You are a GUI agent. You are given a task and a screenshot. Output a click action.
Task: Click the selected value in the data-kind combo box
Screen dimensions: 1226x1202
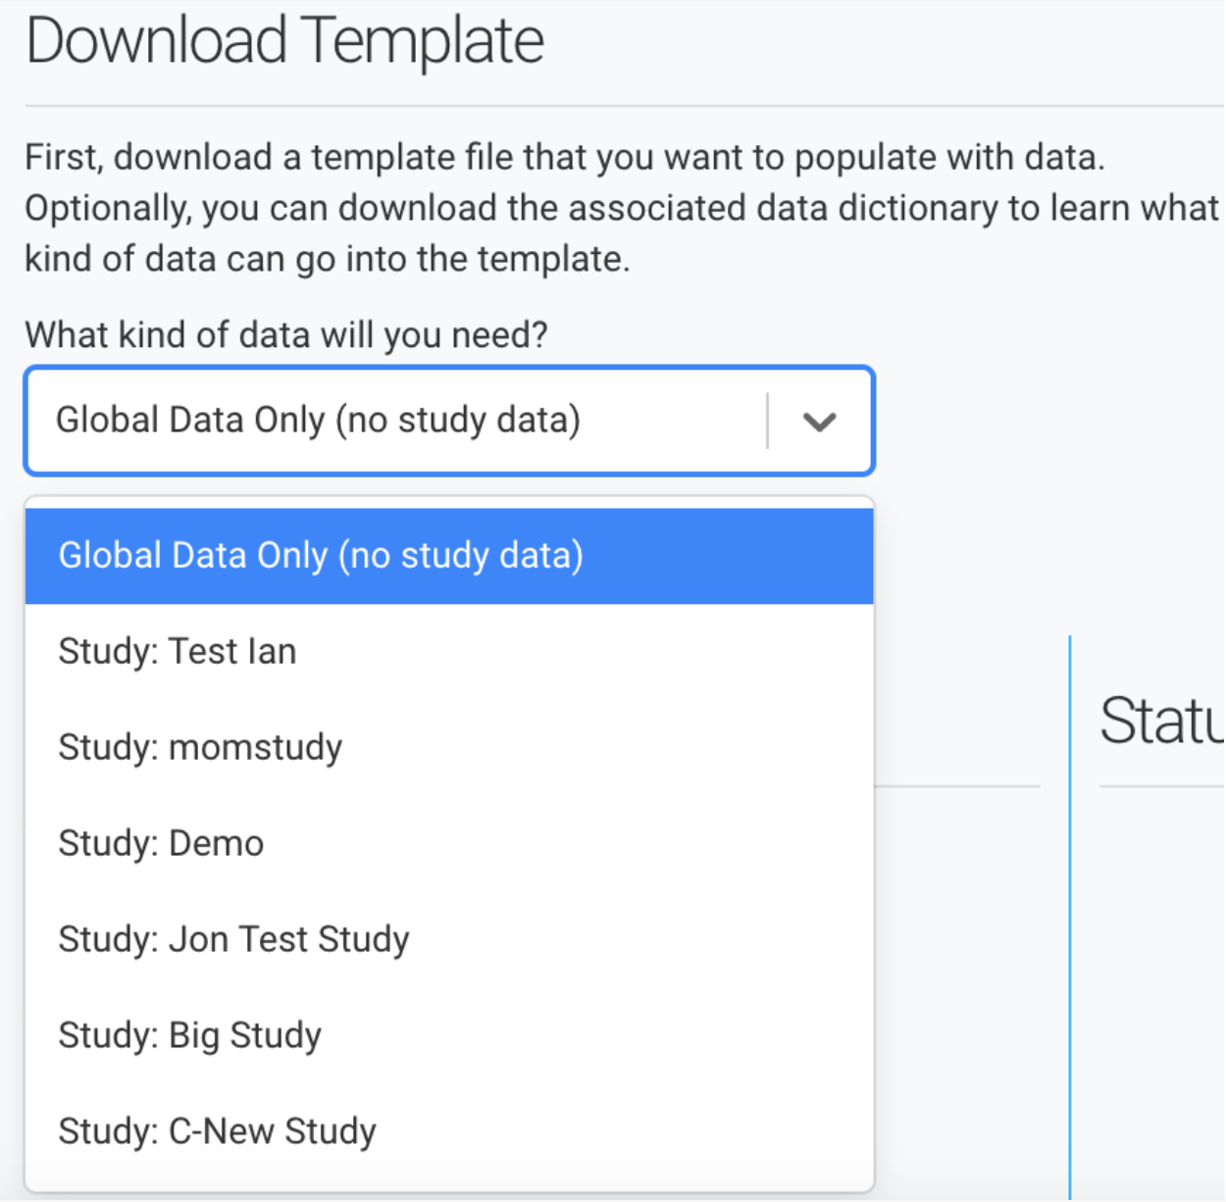[x=318, y=421]
